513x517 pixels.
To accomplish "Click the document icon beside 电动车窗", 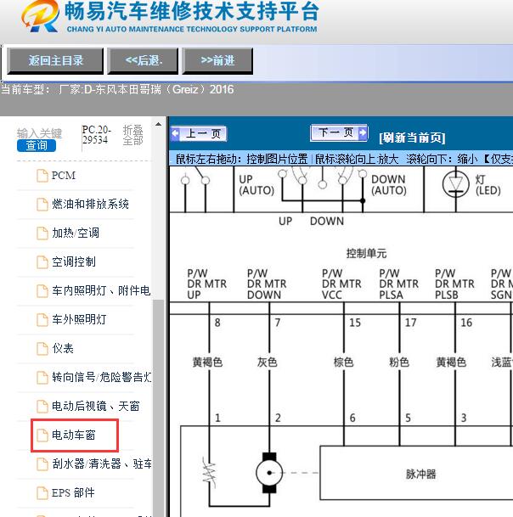I will coord(42,435).
